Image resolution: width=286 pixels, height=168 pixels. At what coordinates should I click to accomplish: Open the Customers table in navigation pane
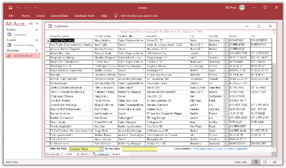pyautogui.click(x=20, y=35)
